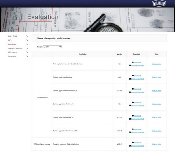The width and height of the screenshot is (175, 152).
Task: Expand the chevron beside FAQ
Action: coord(27,40)
